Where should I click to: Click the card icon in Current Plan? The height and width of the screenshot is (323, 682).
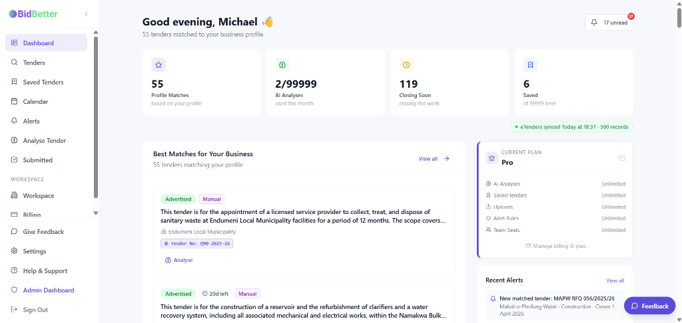[622, 158]
